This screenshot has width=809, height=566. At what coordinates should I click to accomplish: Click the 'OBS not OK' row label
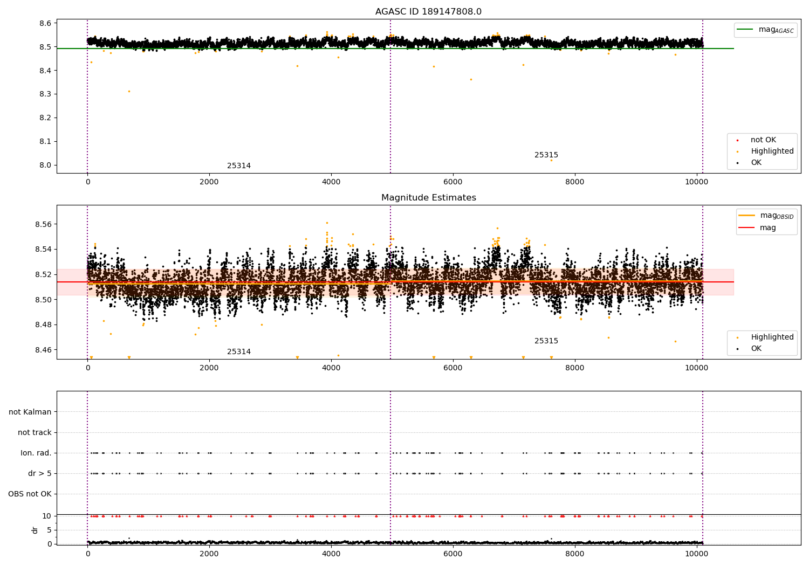tap(30, 494)
